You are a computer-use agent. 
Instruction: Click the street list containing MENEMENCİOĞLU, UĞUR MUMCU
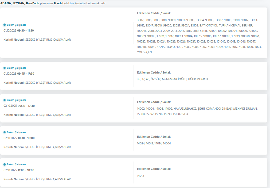click(x=172, y=79)
